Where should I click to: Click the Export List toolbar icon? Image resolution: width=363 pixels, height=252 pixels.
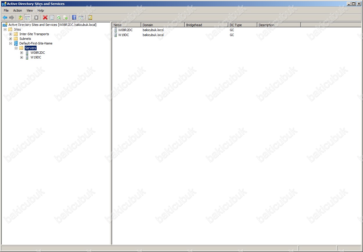(x=65, y=18)
